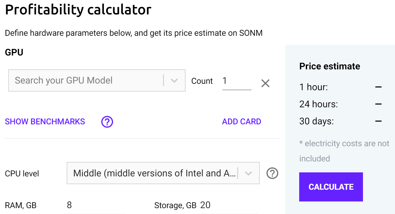
Task: Click the 1 hour price estimate dash
Action: (378, 87)
